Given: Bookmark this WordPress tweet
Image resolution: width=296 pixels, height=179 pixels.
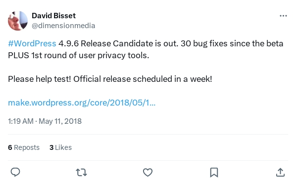Looking at the screenshot, I should tap(214, 172).
